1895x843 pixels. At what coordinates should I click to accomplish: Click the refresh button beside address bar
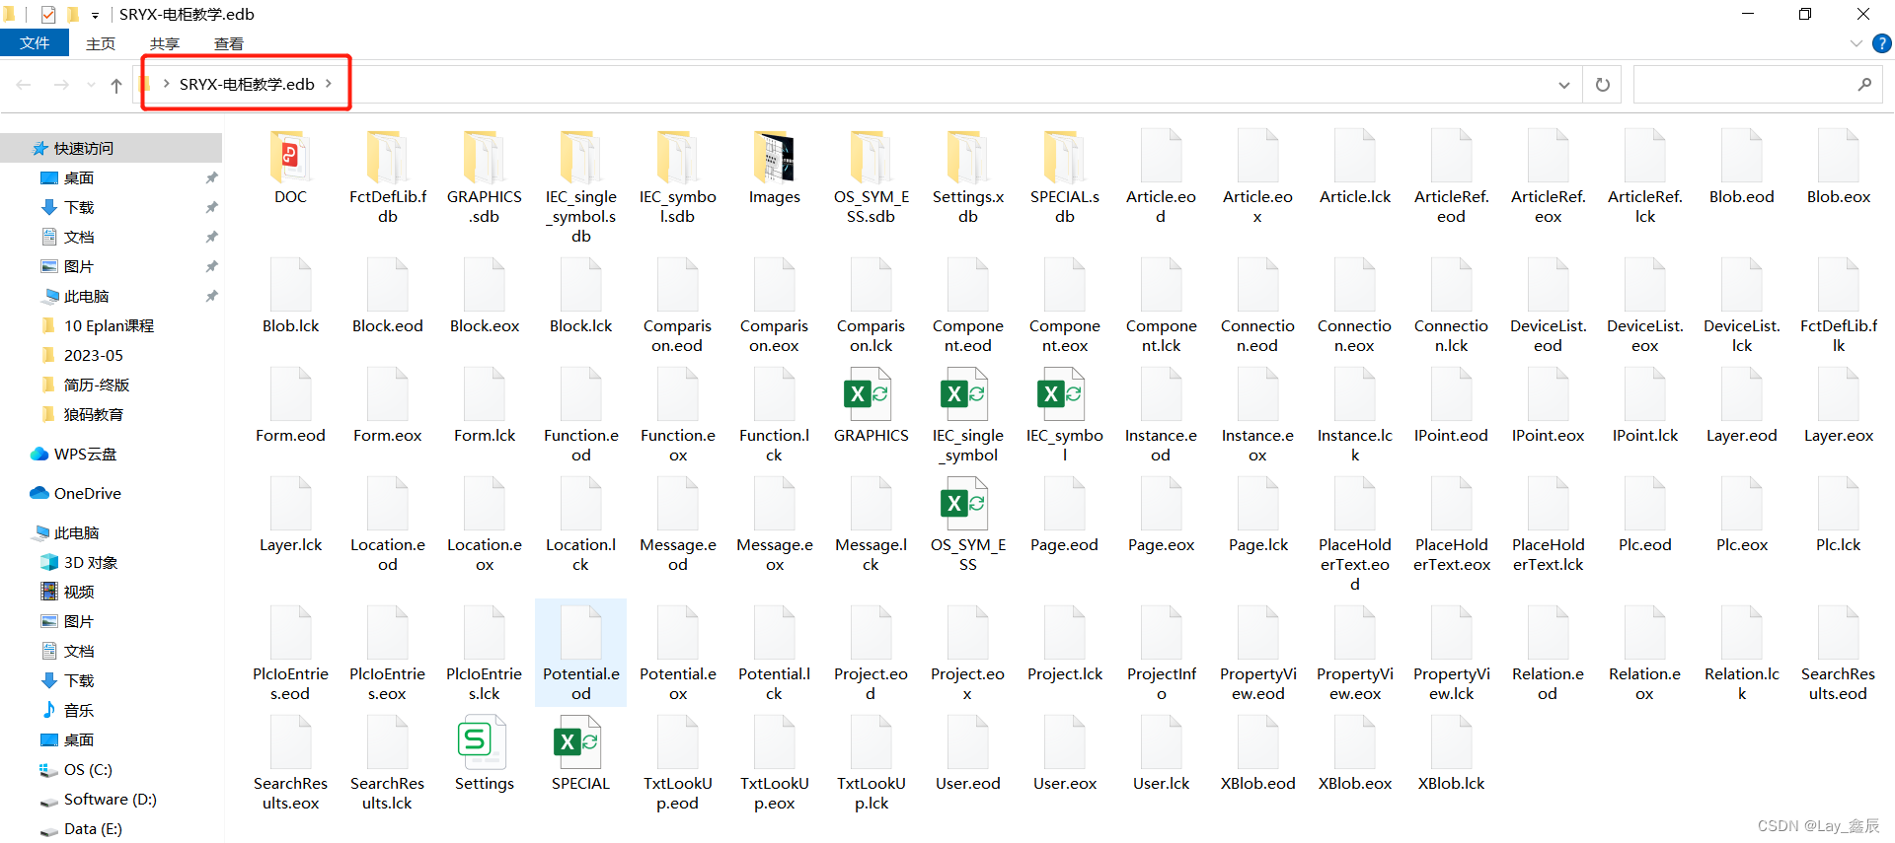pos(1603,85)
